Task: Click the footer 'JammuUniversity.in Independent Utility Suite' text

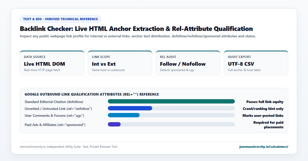Action: [50, 147]
